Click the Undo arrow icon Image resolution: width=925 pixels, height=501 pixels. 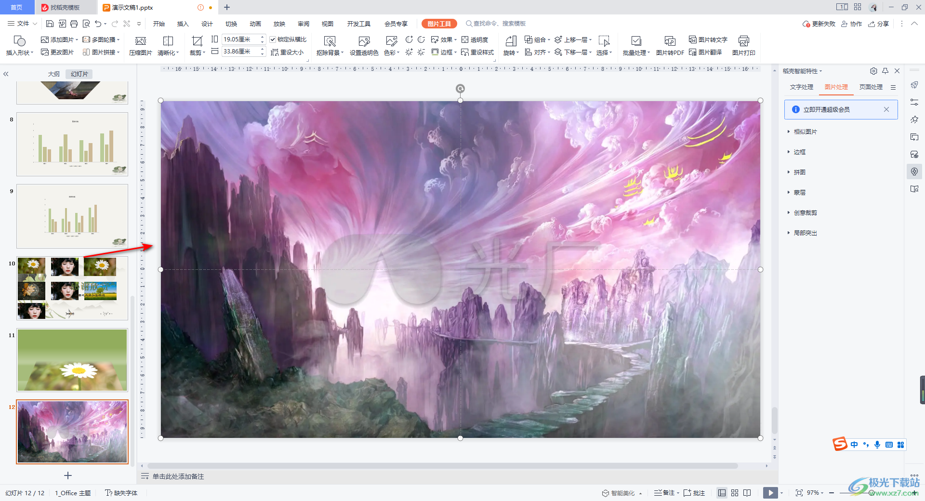[98, 24]
